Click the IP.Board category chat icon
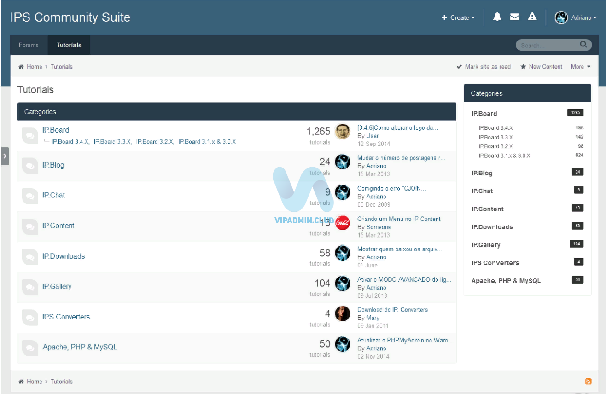This screenshot has height=394, width=606. [x=30, y=135]
